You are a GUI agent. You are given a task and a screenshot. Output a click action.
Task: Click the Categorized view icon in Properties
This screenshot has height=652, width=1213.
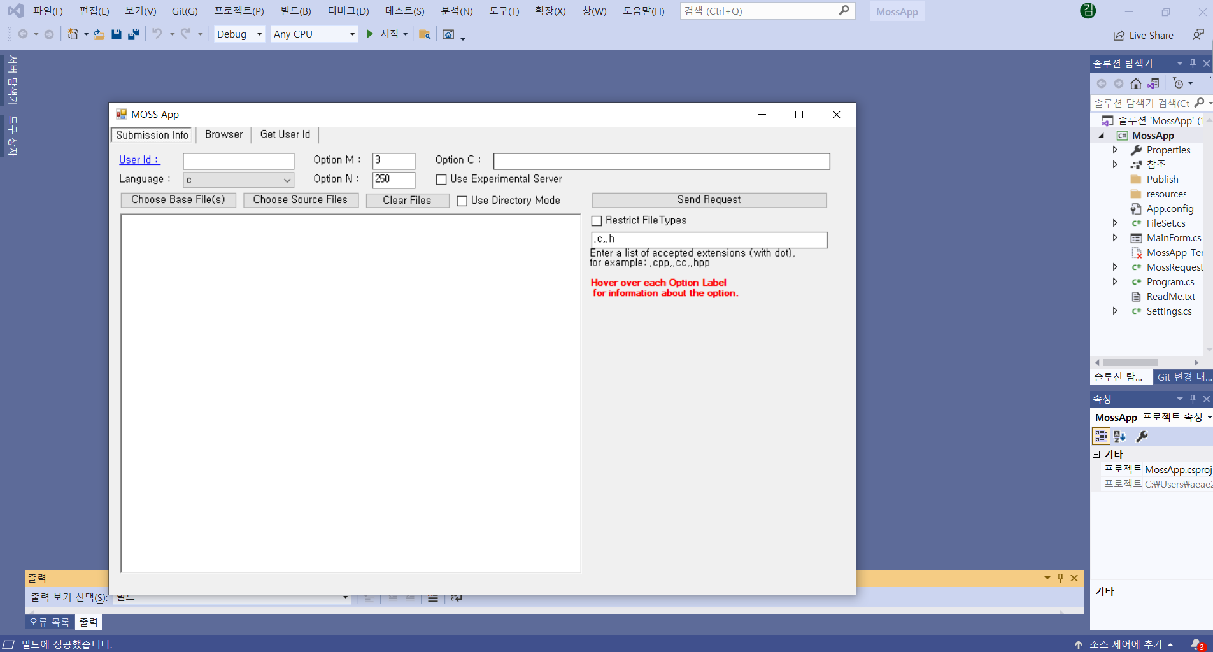(x=1101, y=436)
